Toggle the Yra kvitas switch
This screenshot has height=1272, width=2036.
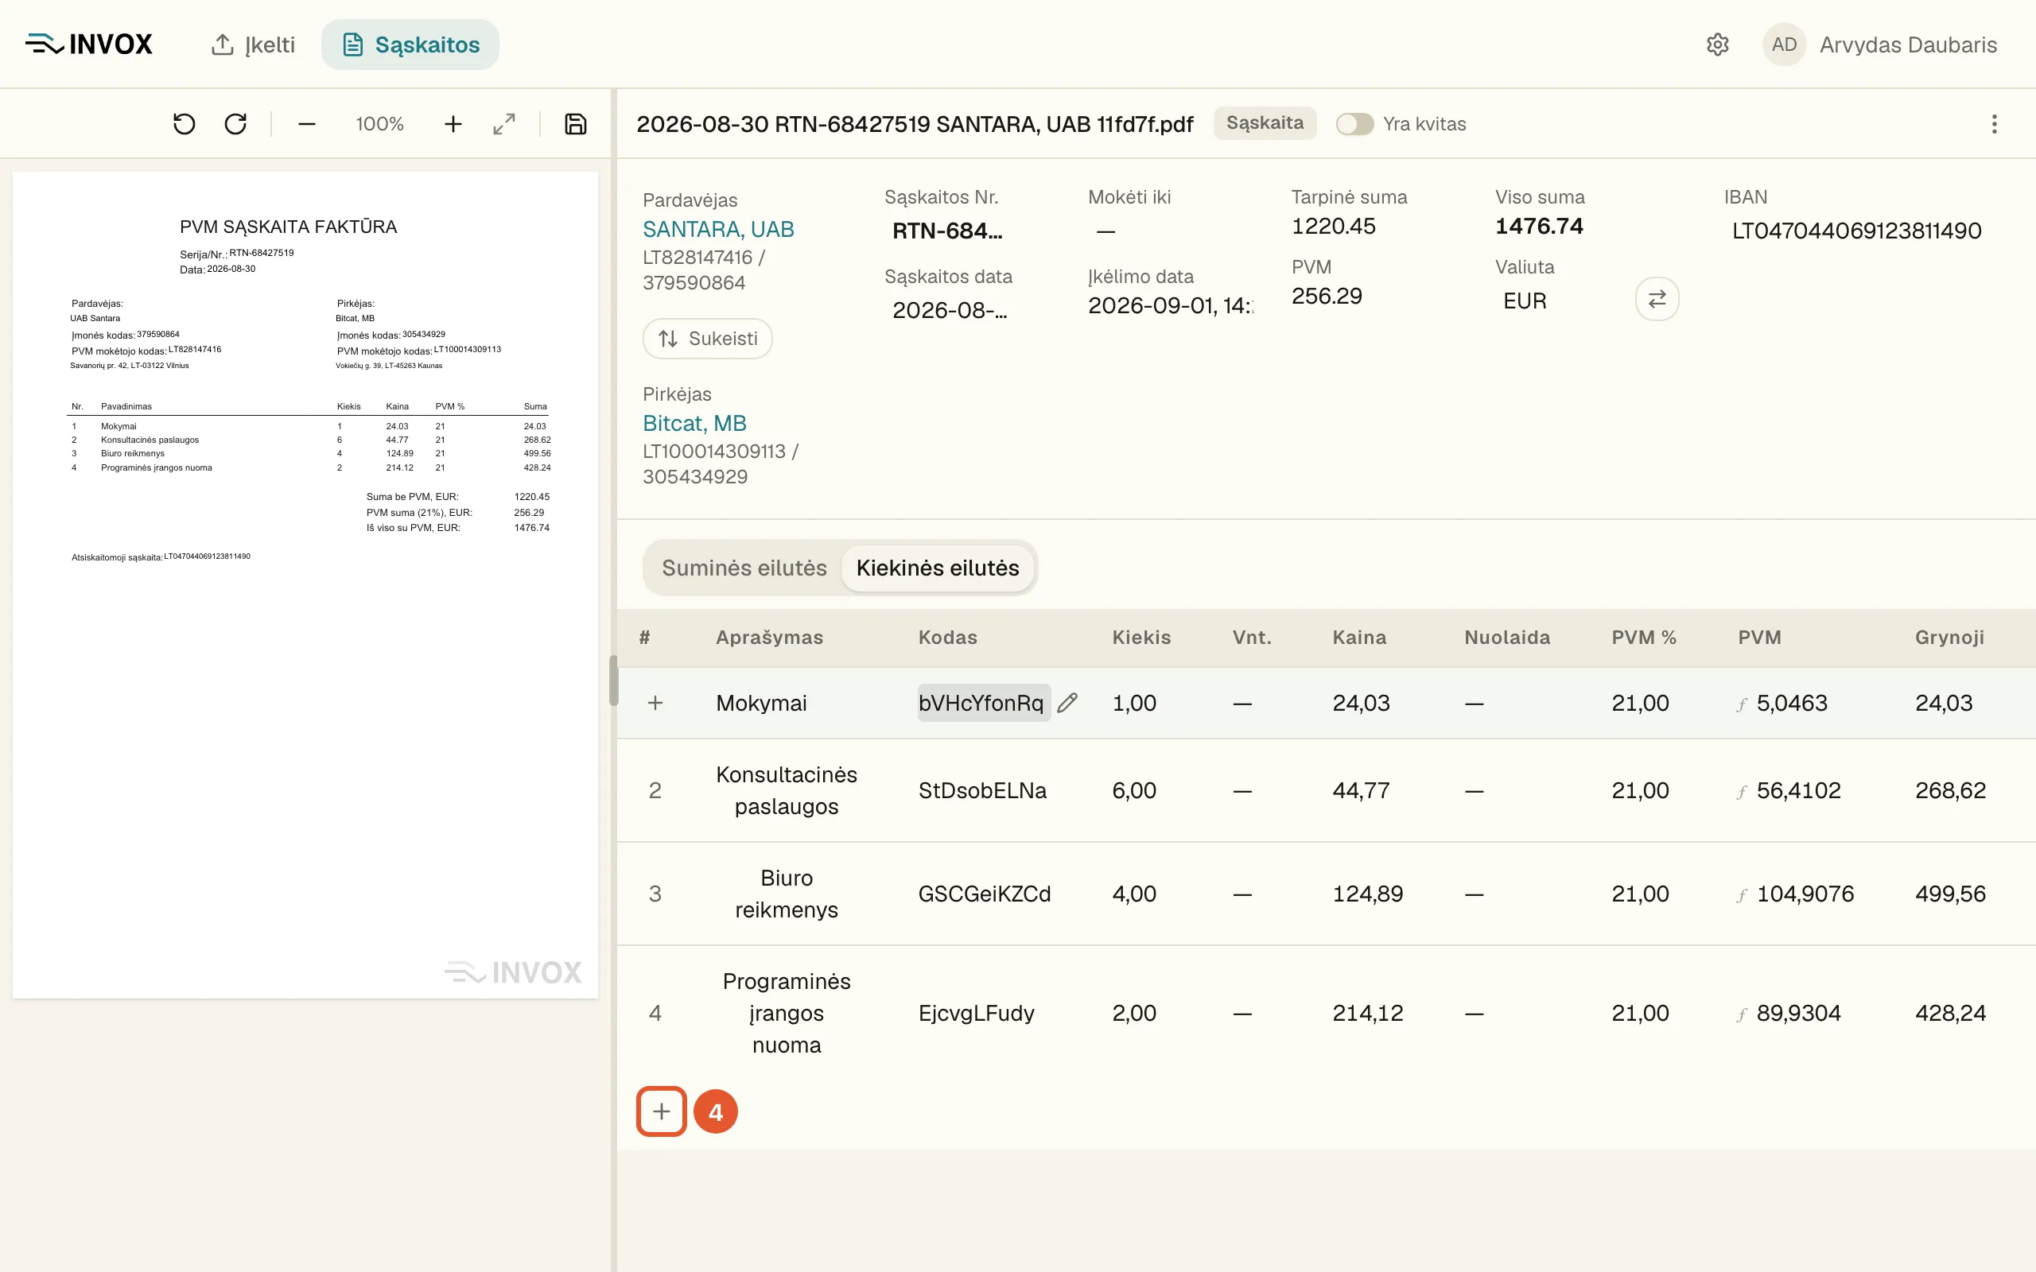(x=1354, y=124)
